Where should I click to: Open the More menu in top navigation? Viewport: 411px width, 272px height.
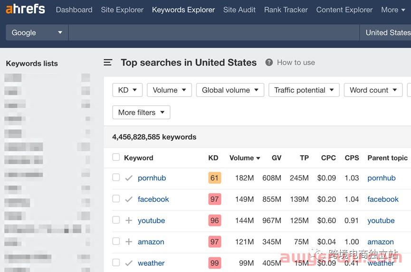point(393,10)
